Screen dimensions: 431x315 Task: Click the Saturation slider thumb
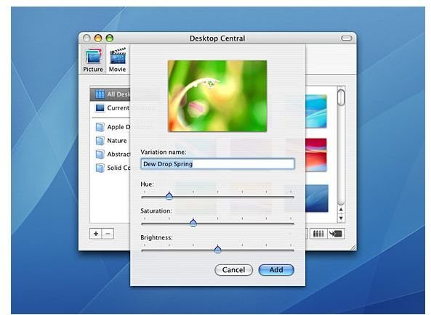tap(193, 222)
